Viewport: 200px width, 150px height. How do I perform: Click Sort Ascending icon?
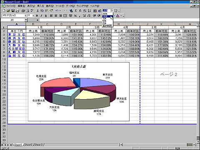click(85, 11)
